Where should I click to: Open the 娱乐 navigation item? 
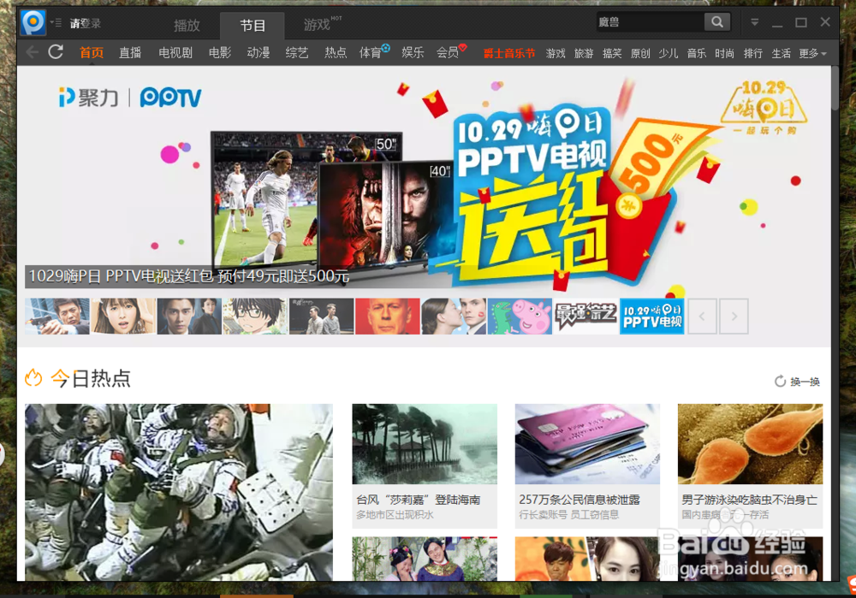tap(413, 53)
